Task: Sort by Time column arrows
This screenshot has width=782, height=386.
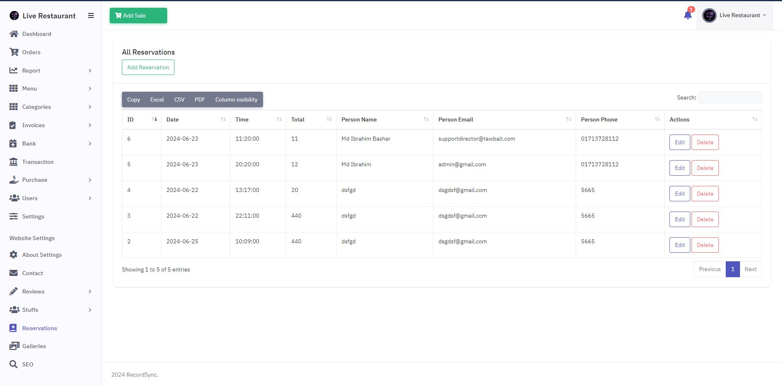Action: 279,119
